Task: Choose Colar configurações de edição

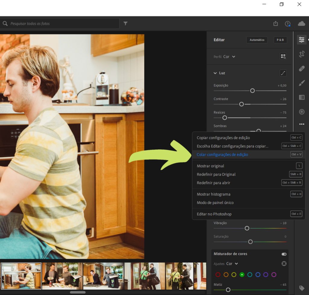Action: [222, 154]
